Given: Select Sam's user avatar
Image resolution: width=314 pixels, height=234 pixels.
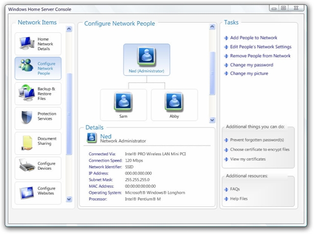Looking at the screenshot, I should click(123, 102).
